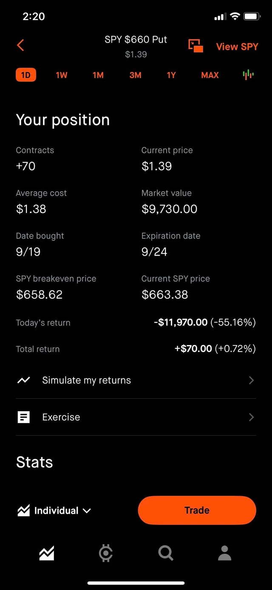Switch to the MAX timeframe

(x=210, y=75)
